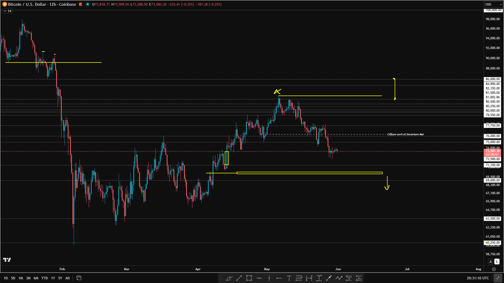Select the Horizontal Line tool
This screenshot has height=283, width=504.
coord(259,278)
